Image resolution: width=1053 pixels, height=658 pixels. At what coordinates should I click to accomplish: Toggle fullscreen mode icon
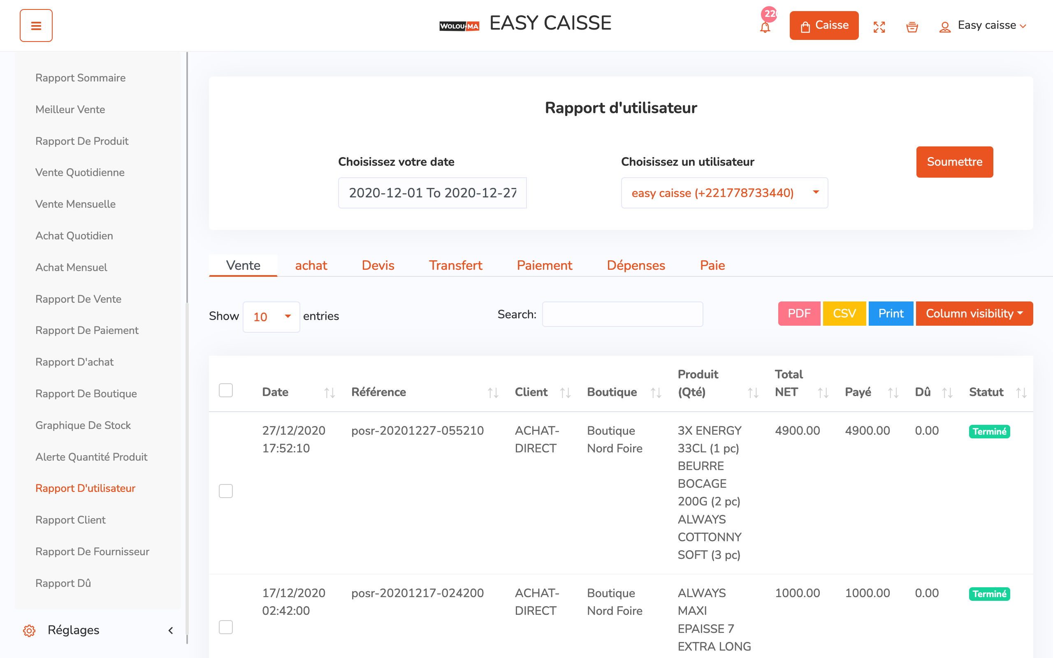tap(879, 28)
